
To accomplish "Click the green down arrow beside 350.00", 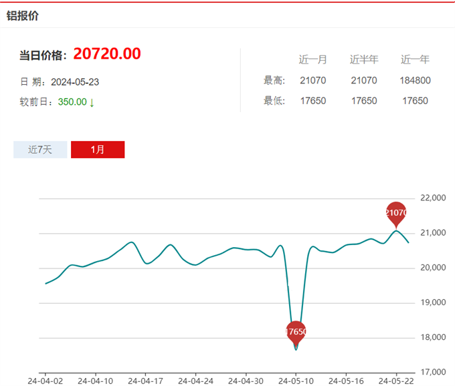I will coord(92,102).
